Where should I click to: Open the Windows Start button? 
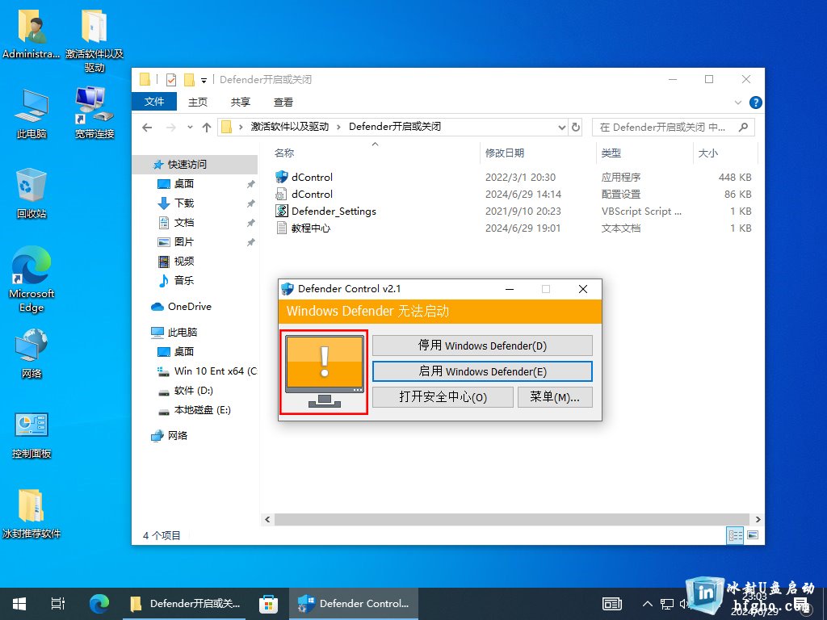[x=19, y=604]
